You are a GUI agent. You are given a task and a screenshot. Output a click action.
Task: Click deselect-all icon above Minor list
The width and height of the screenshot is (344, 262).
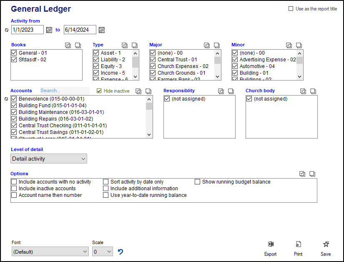(299, 45)
